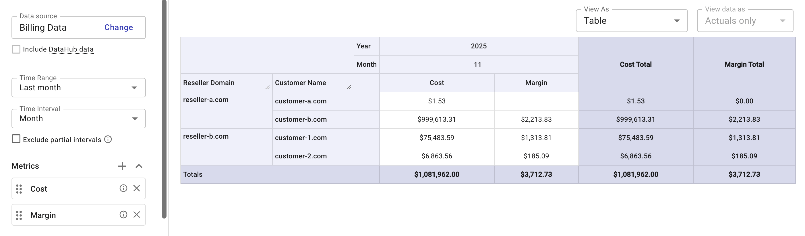Viewport: 805px width, 236px height.
Task: Click Reseller Domain column resize handle
Action: pos(268,88)
